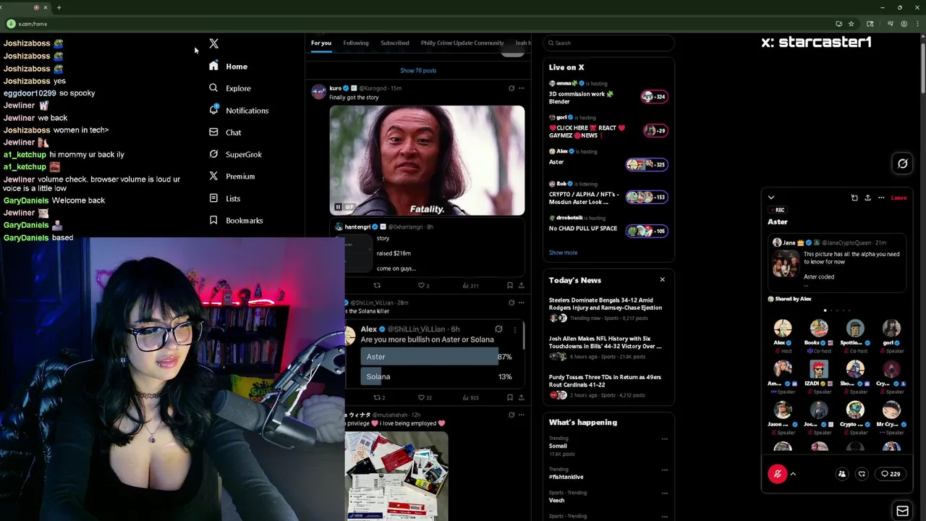The height and width of the screenshot is (521, 926).
Task: Open the #fishtanklive trending topic
Action: (x=566, y=477)
